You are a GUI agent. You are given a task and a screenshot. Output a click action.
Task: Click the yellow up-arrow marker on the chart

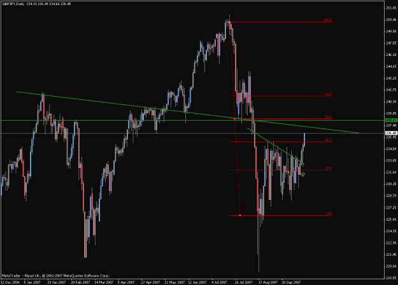[302, 174]
